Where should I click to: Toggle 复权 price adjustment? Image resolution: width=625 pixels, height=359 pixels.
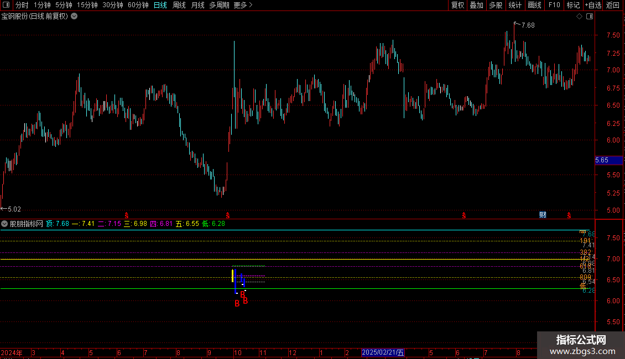[x=457, y=5]
